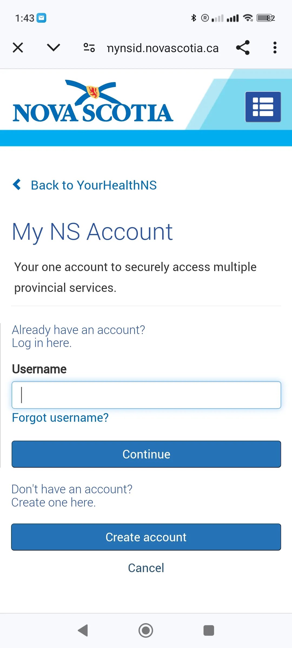
Task: Tap the mail notification icon in status bar
Action: (41, 18)
